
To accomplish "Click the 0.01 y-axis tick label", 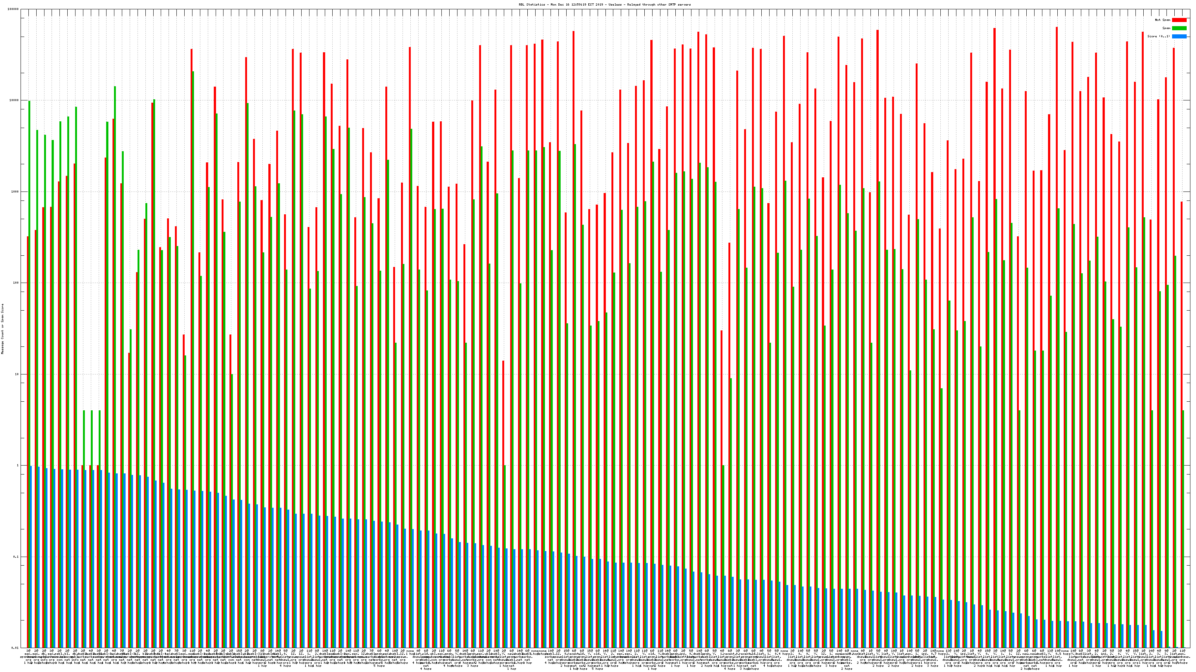I will pyautogui.click(x=15, y=648).
